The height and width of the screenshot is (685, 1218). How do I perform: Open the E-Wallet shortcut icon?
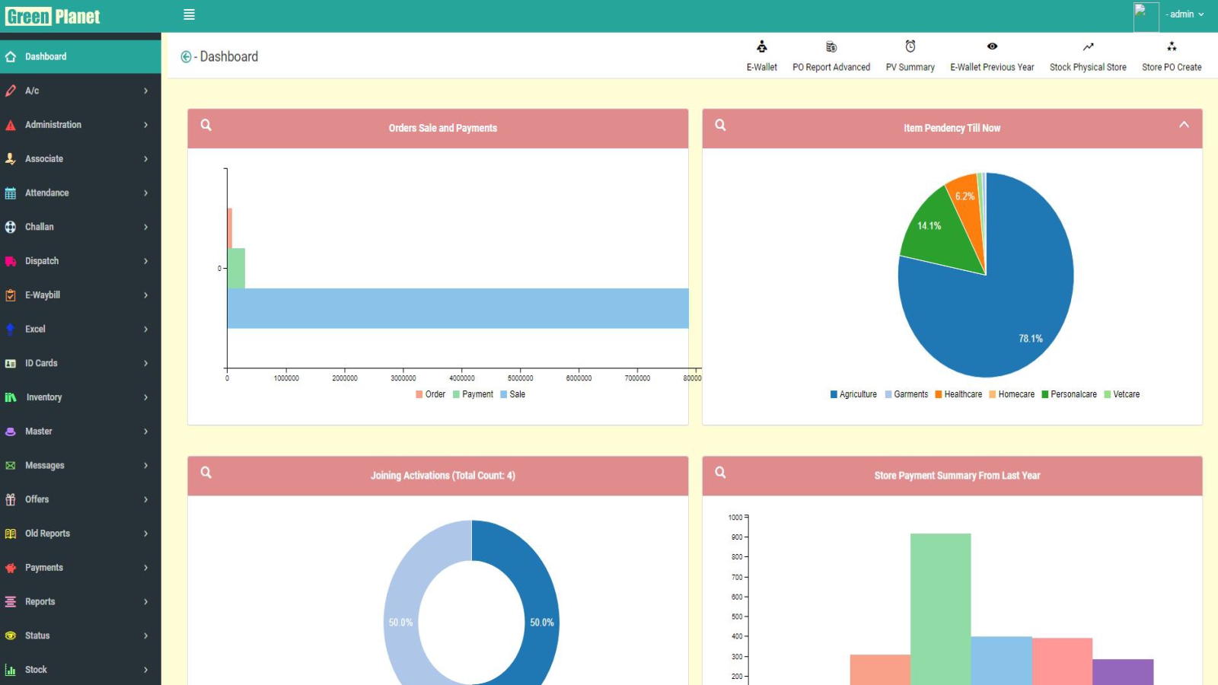pos(761,47)
